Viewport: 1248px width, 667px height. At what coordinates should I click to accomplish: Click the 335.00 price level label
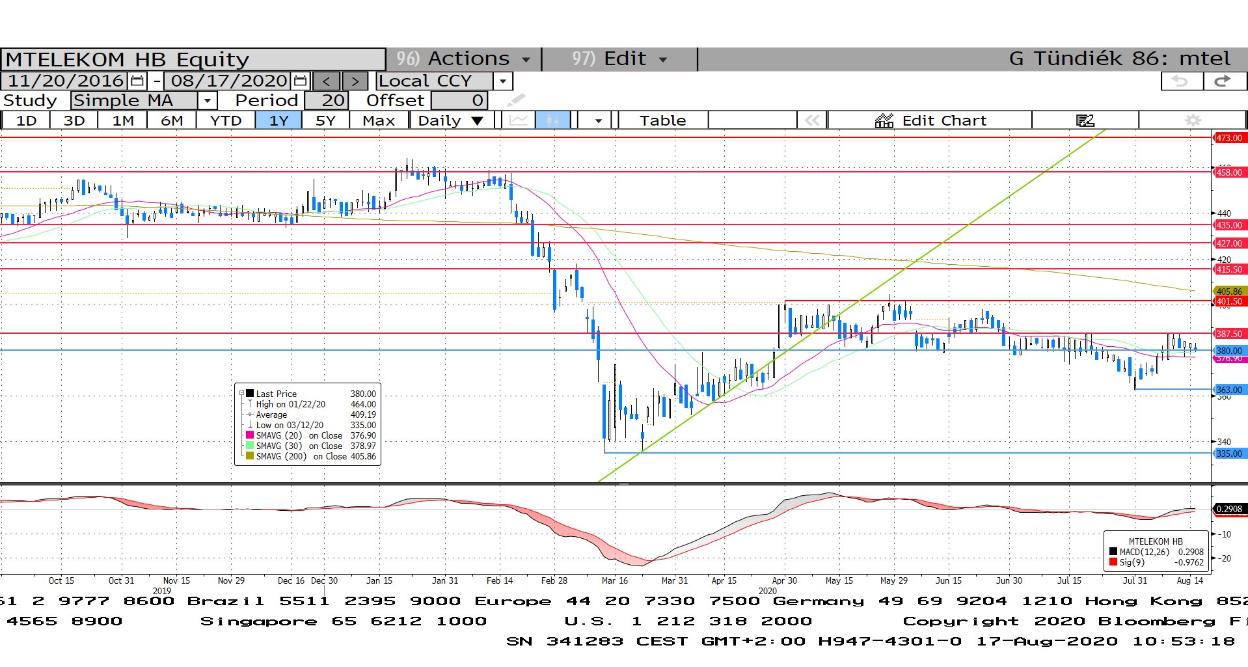click(1229, 454)
